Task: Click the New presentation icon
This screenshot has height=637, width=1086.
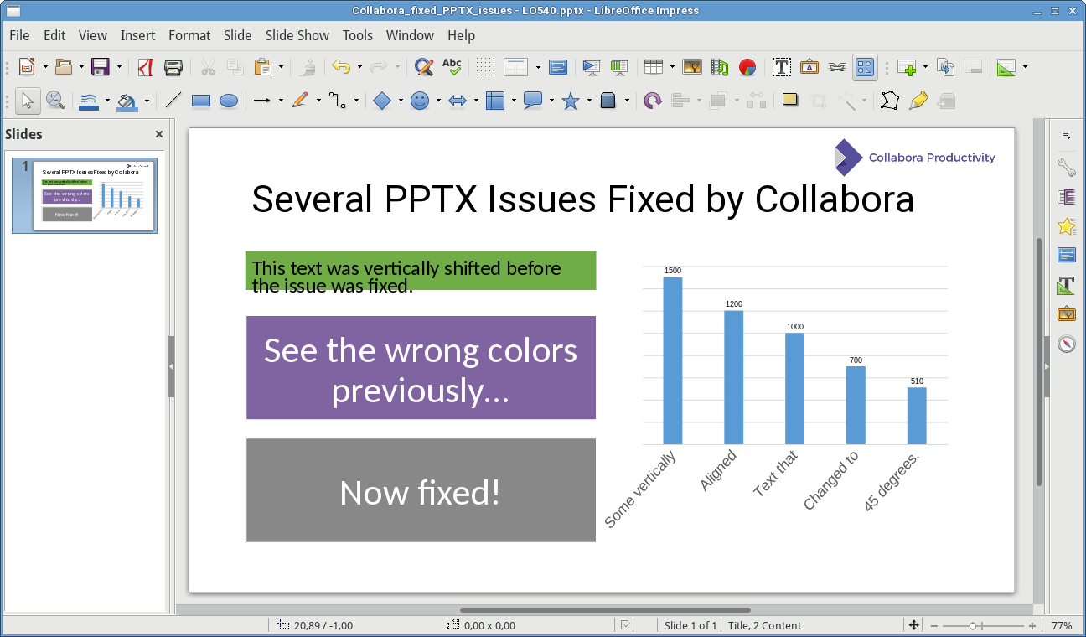Action: click(x=27, y=67)
